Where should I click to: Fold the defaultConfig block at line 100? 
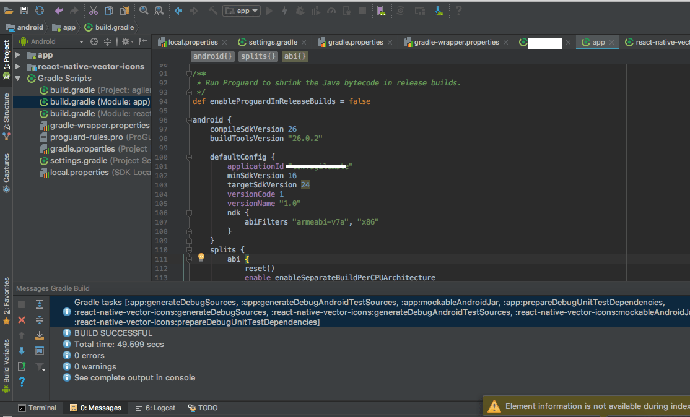pyautogui.click(x=189, y=157)
